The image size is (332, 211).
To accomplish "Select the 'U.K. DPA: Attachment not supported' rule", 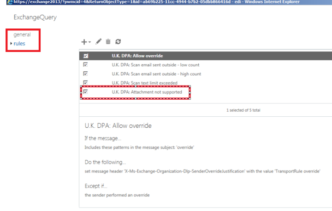I will pos(147,92).
